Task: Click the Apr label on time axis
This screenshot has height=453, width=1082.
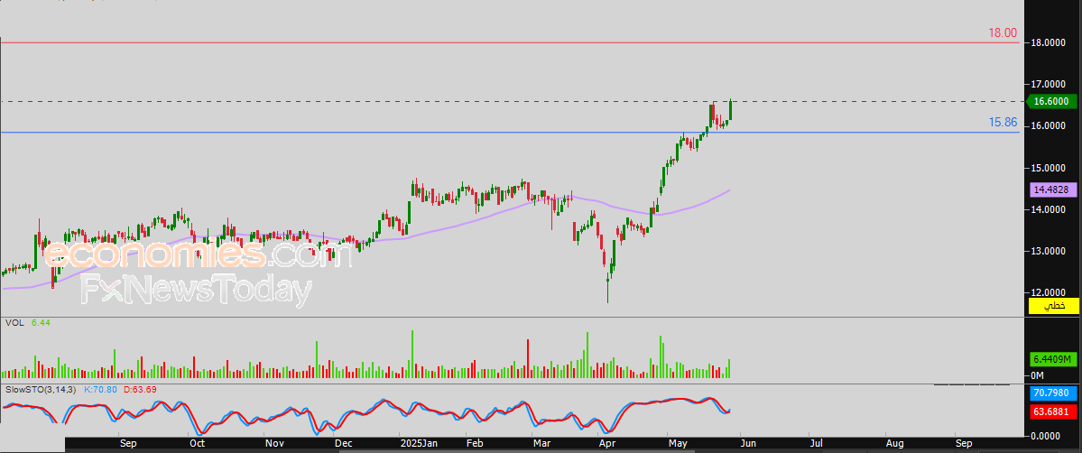Action: [x=607, y=443]
